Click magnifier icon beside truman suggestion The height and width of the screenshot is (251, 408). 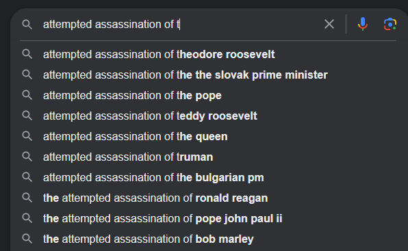pos(27,157)
